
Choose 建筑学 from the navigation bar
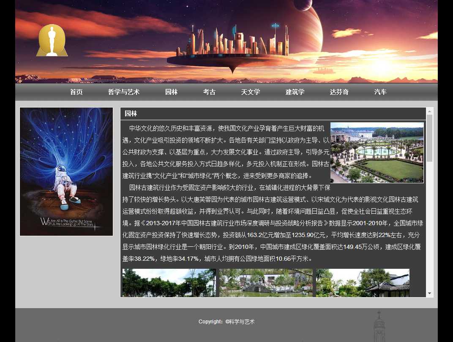pos(295,92)
